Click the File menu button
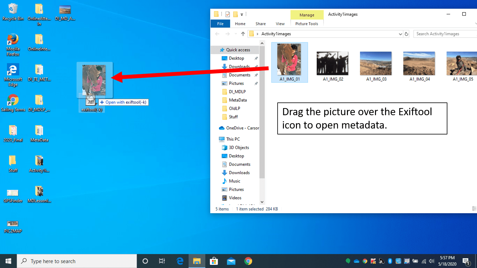This screenshot has height=268, width=477. pos(220,24)
